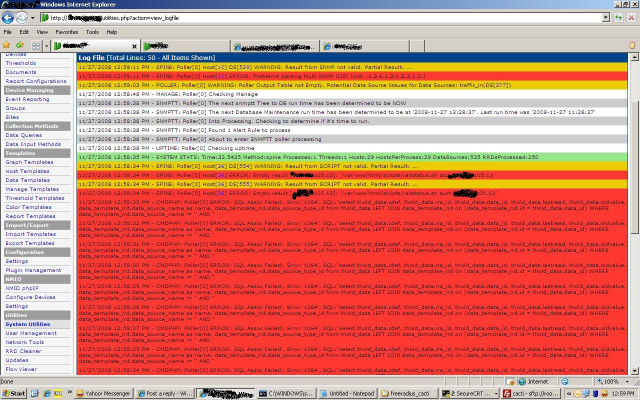This screenshot has height=400, width=640.
Task: Close the active browser tab
Action: (134, 46)
